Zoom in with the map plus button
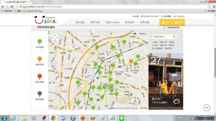 [x=55, y=54]
